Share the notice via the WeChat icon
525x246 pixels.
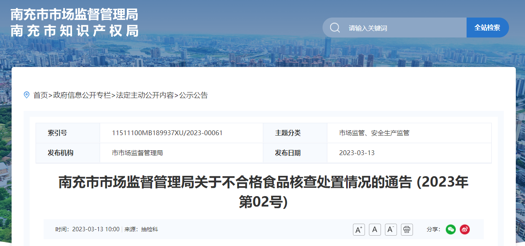[451, 229]
